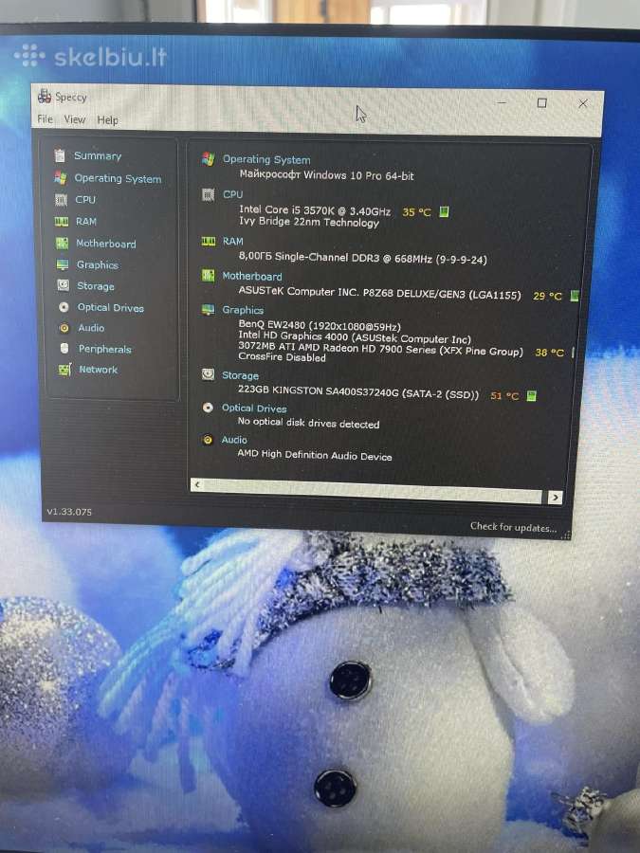Open the CPU section in the sidebar
The height and width of the screenshot is (853, 640).
coord(85,200)
